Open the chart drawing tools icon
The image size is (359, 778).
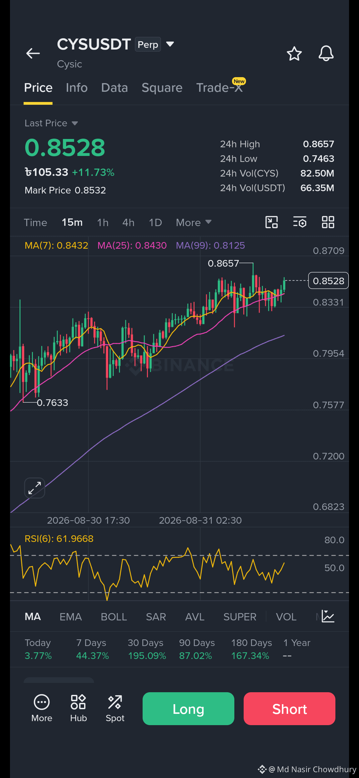pyautogui.click(x=272, y=222)
